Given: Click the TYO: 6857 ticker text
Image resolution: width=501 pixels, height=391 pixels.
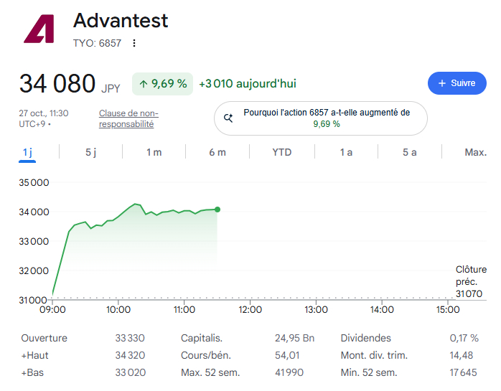Looking at the screenshot, I should tap(97, 43).
